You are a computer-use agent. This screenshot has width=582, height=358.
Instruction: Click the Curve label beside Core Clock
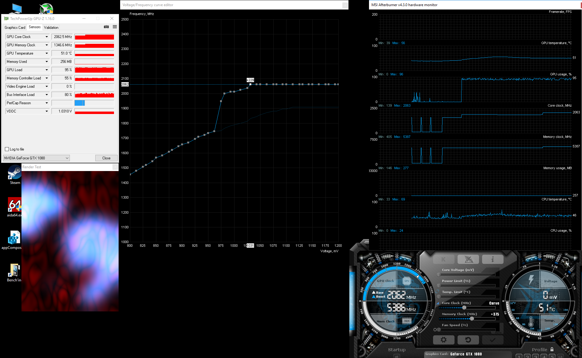point(494,303)
